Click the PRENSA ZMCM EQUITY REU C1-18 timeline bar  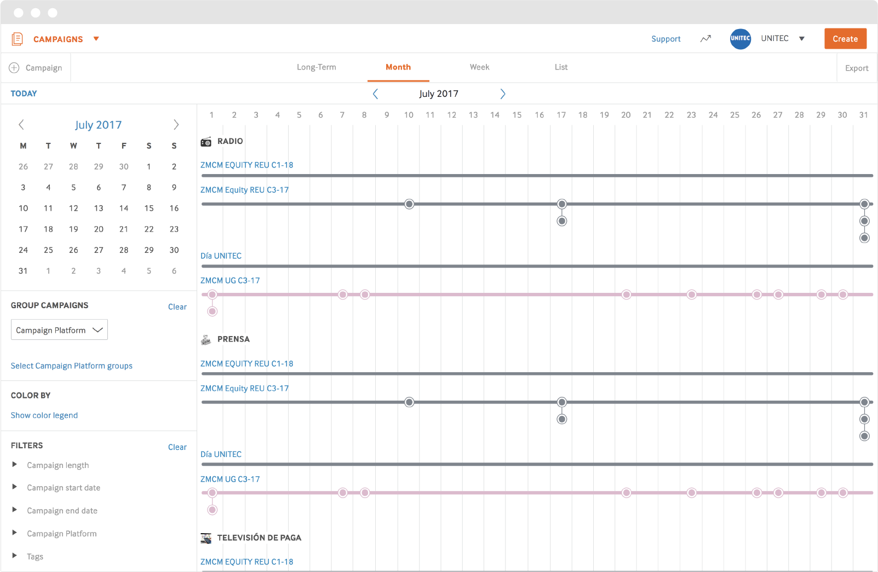click(x=537, y=374)
